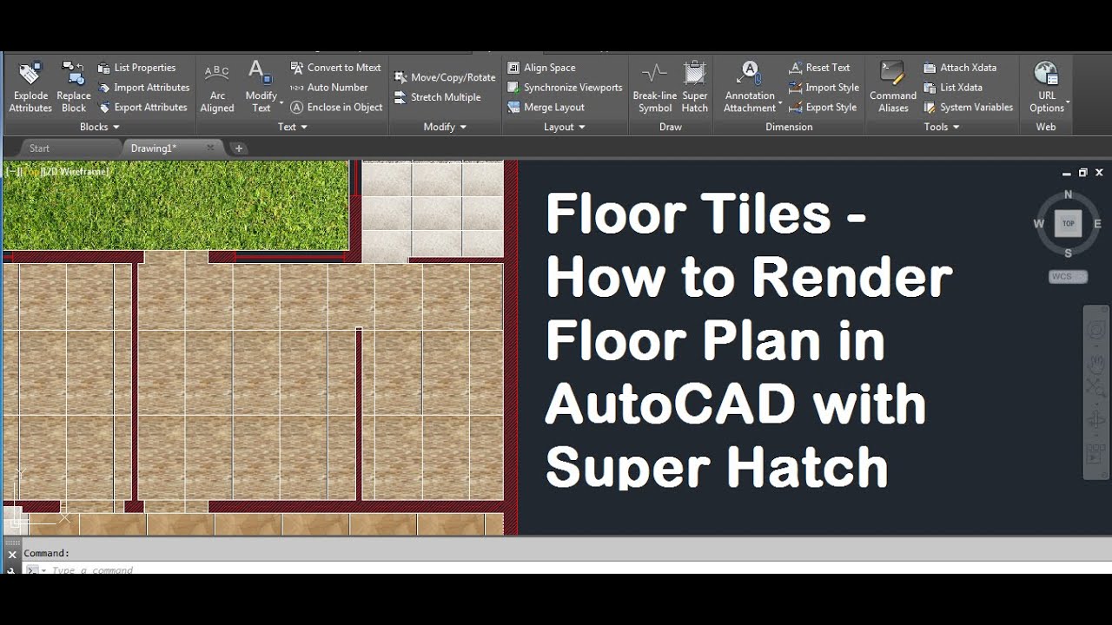Choose Align Space
Viewport: 1112px width, 625px height.
(541, 68)
